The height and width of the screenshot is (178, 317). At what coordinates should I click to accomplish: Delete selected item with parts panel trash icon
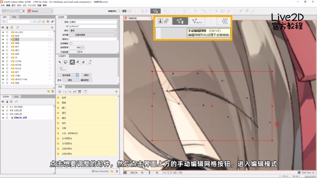tap(52, 91)
